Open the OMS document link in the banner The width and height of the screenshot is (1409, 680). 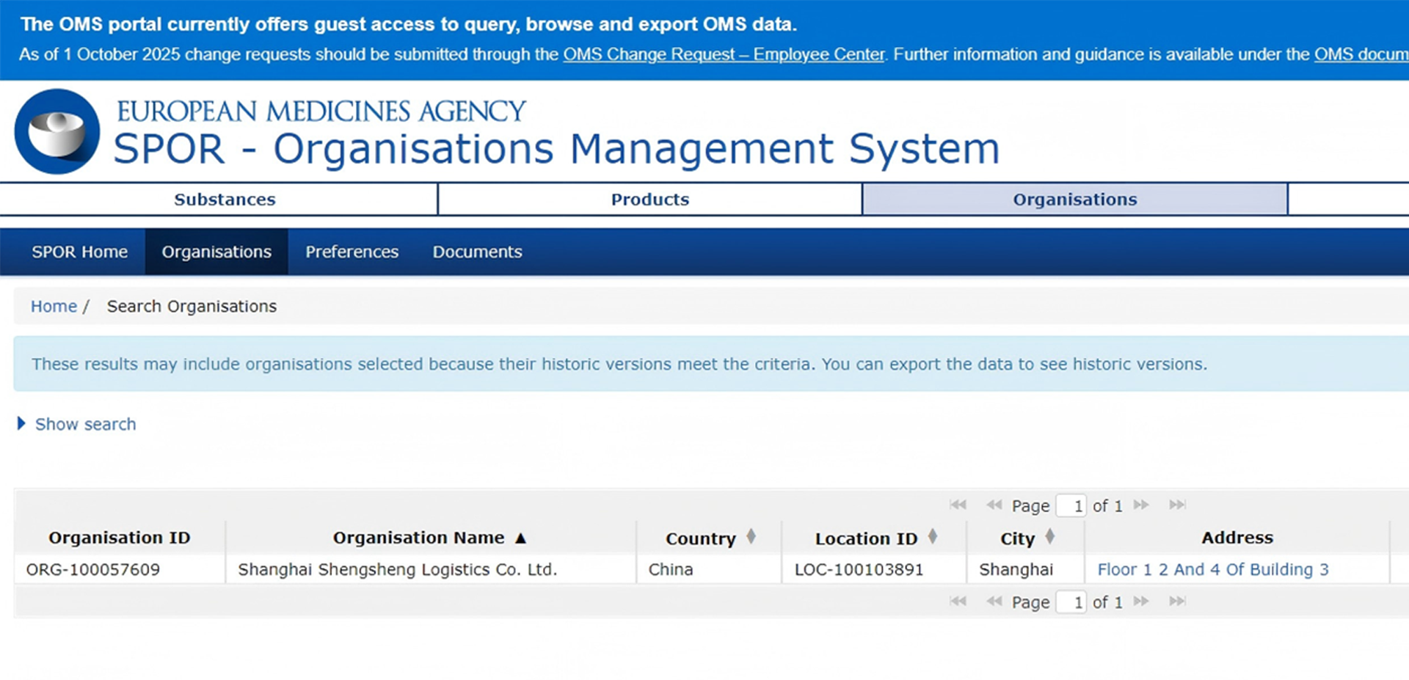tap(1361, 54)
